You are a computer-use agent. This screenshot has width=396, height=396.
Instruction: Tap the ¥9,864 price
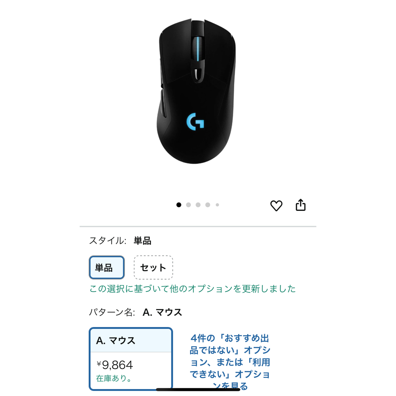(x=115, y=365)
